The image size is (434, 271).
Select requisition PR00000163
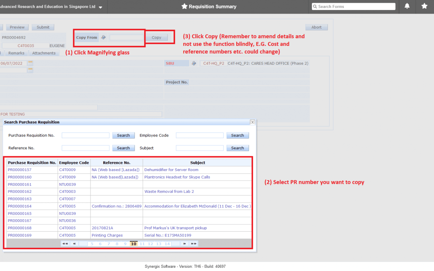[x=20, y=199]
